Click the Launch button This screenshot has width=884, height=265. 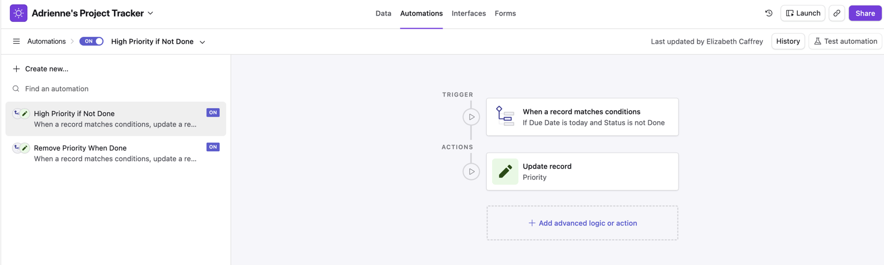coord(803,13)
